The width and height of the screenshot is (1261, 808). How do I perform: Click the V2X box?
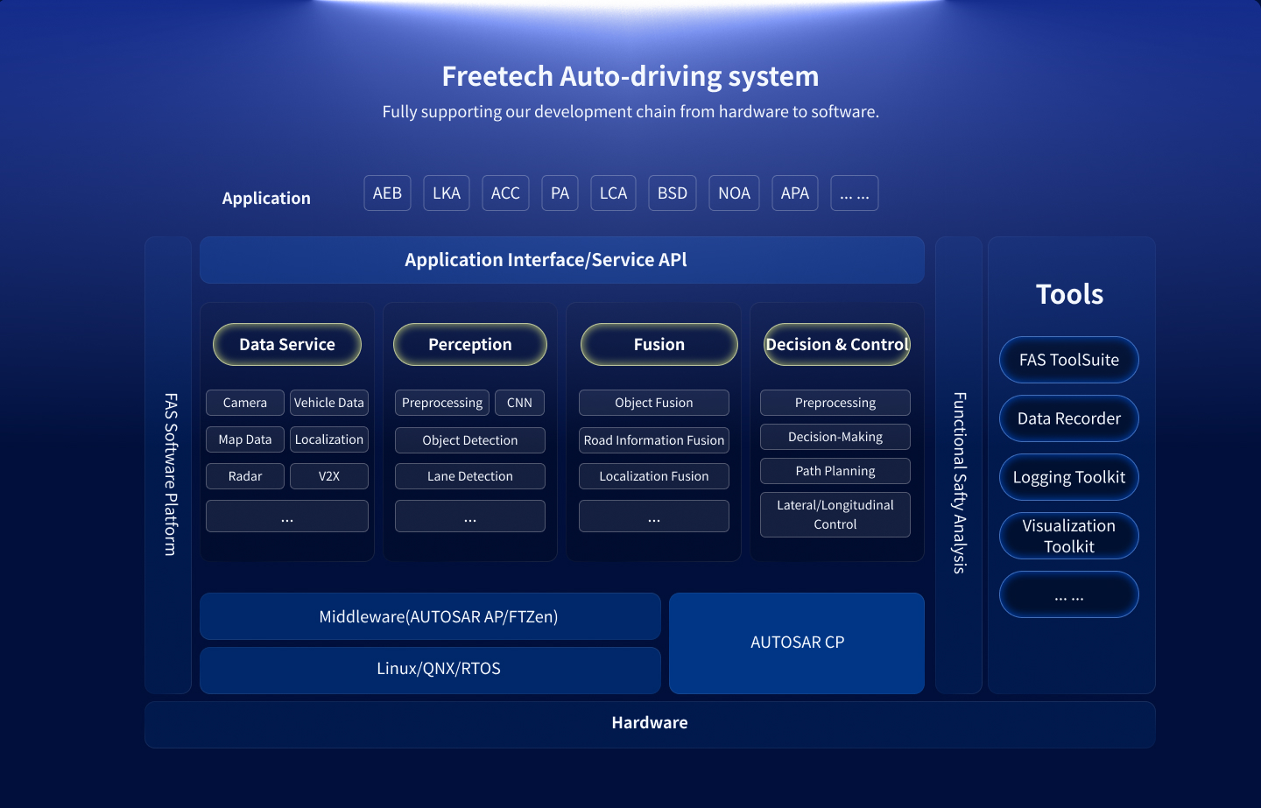tap(329, 476)
